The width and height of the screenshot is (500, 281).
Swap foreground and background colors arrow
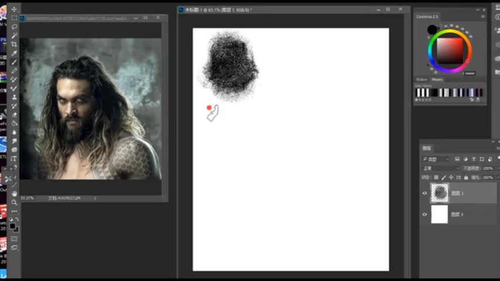click(x=17, y=219)
